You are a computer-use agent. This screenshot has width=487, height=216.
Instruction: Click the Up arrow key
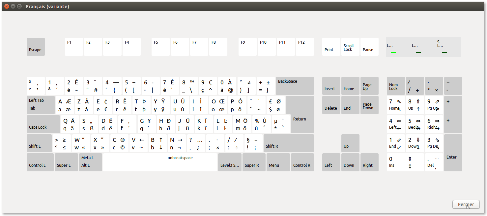tap(350, 143)
